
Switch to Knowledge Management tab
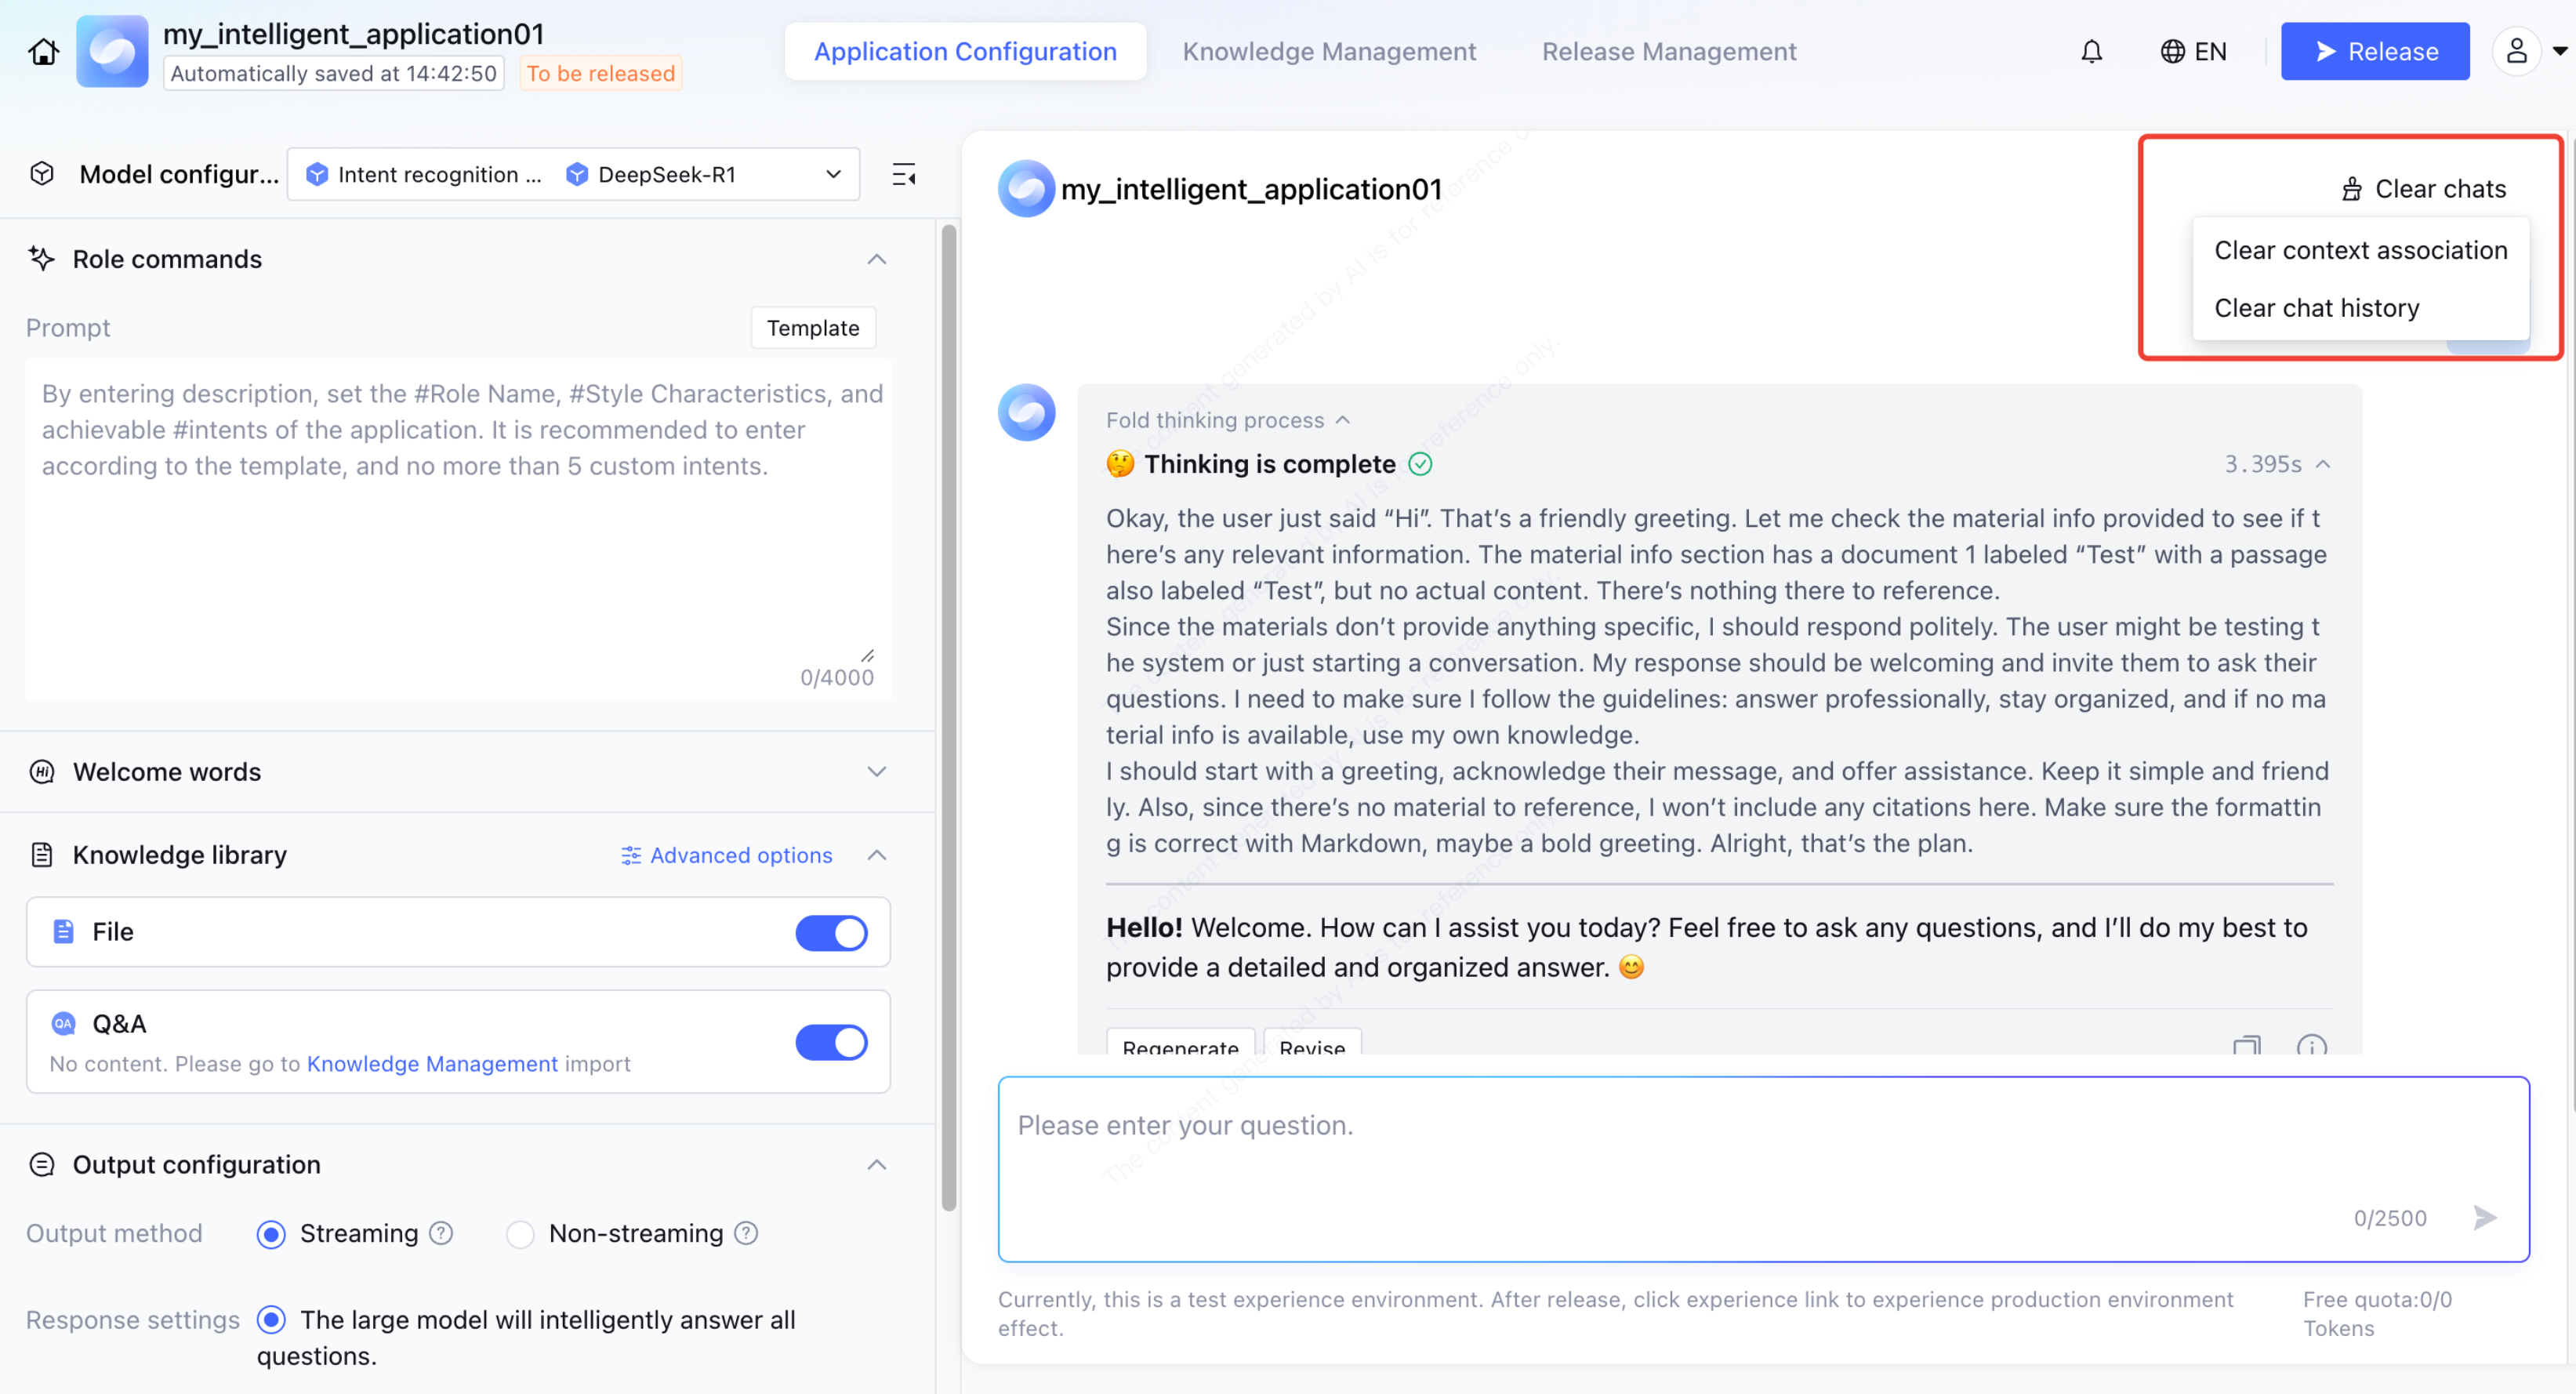[x=1328, y=51]
